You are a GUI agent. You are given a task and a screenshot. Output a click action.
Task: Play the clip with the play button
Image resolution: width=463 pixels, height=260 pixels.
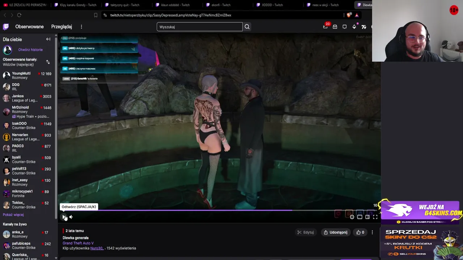click(64, 217)
